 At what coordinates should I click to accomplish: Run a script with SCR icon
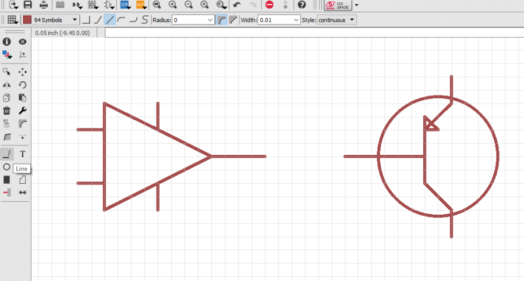pos(125,5)
